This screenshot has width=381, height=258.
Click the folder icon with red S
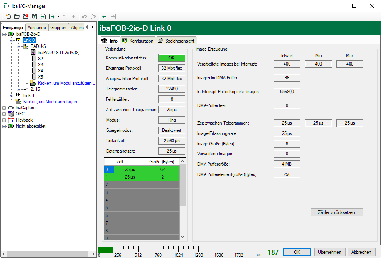25,16
